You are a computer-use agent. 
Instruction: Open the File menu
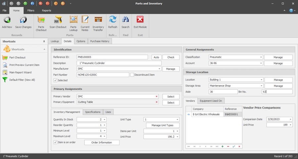[x=5, y=11]
